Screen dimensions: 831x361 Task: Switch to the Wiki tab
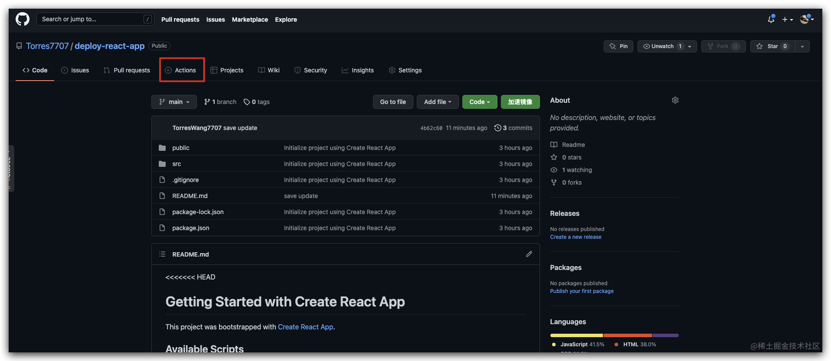click(x=269, y=70)
